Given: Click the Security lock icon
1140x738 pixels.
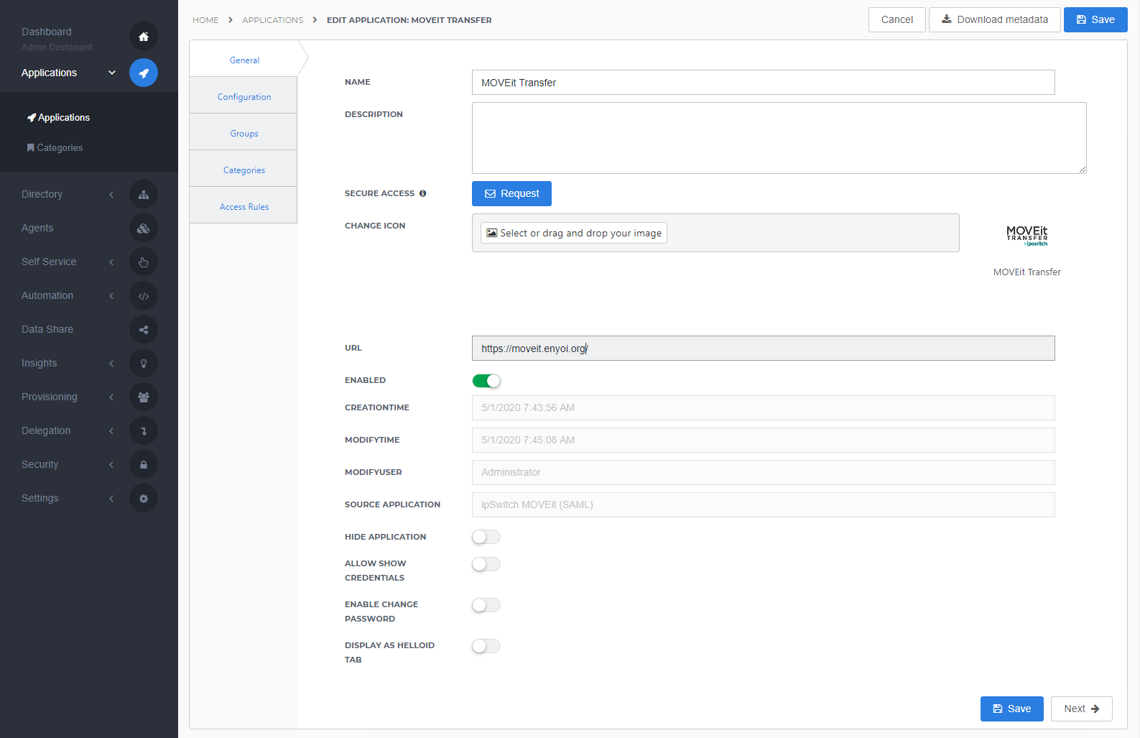Looking at the screenshot, I should [144, 465].
